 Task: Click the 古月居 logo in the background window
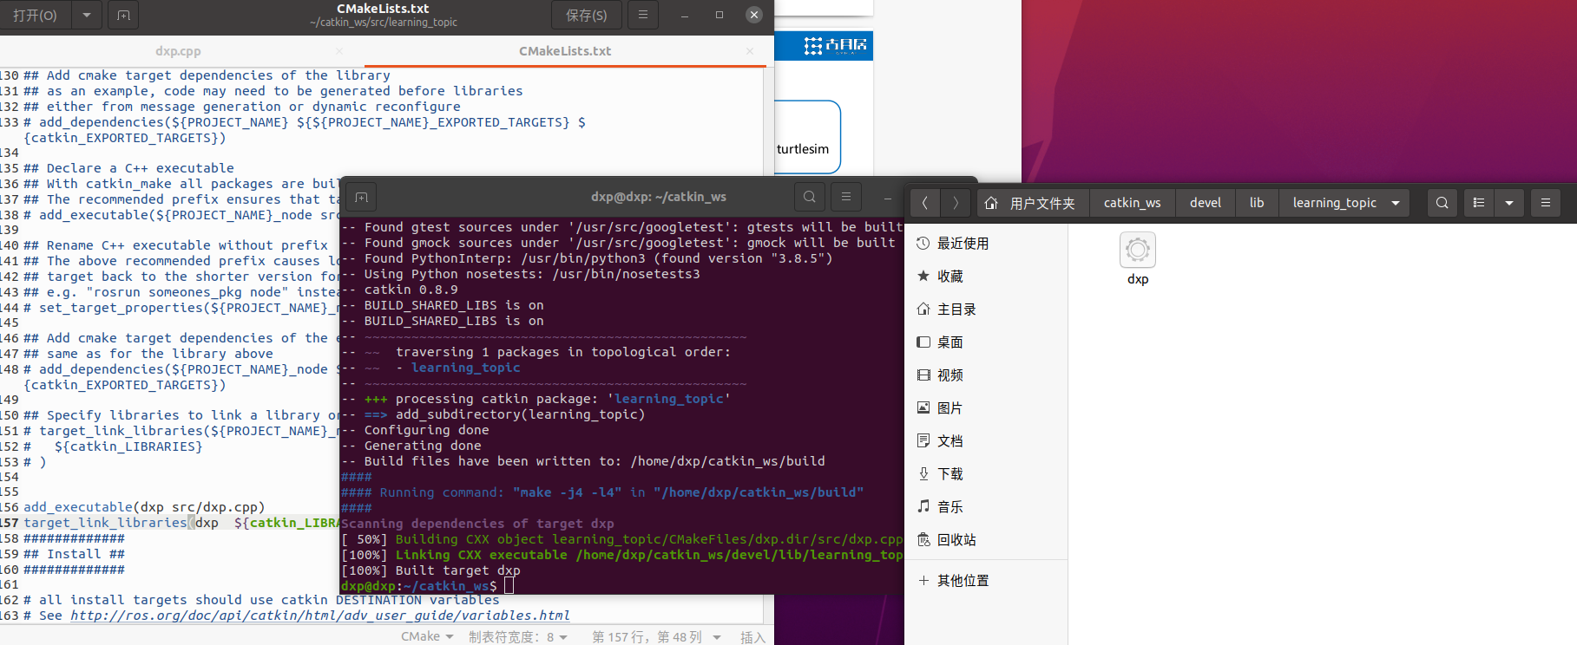835,46
